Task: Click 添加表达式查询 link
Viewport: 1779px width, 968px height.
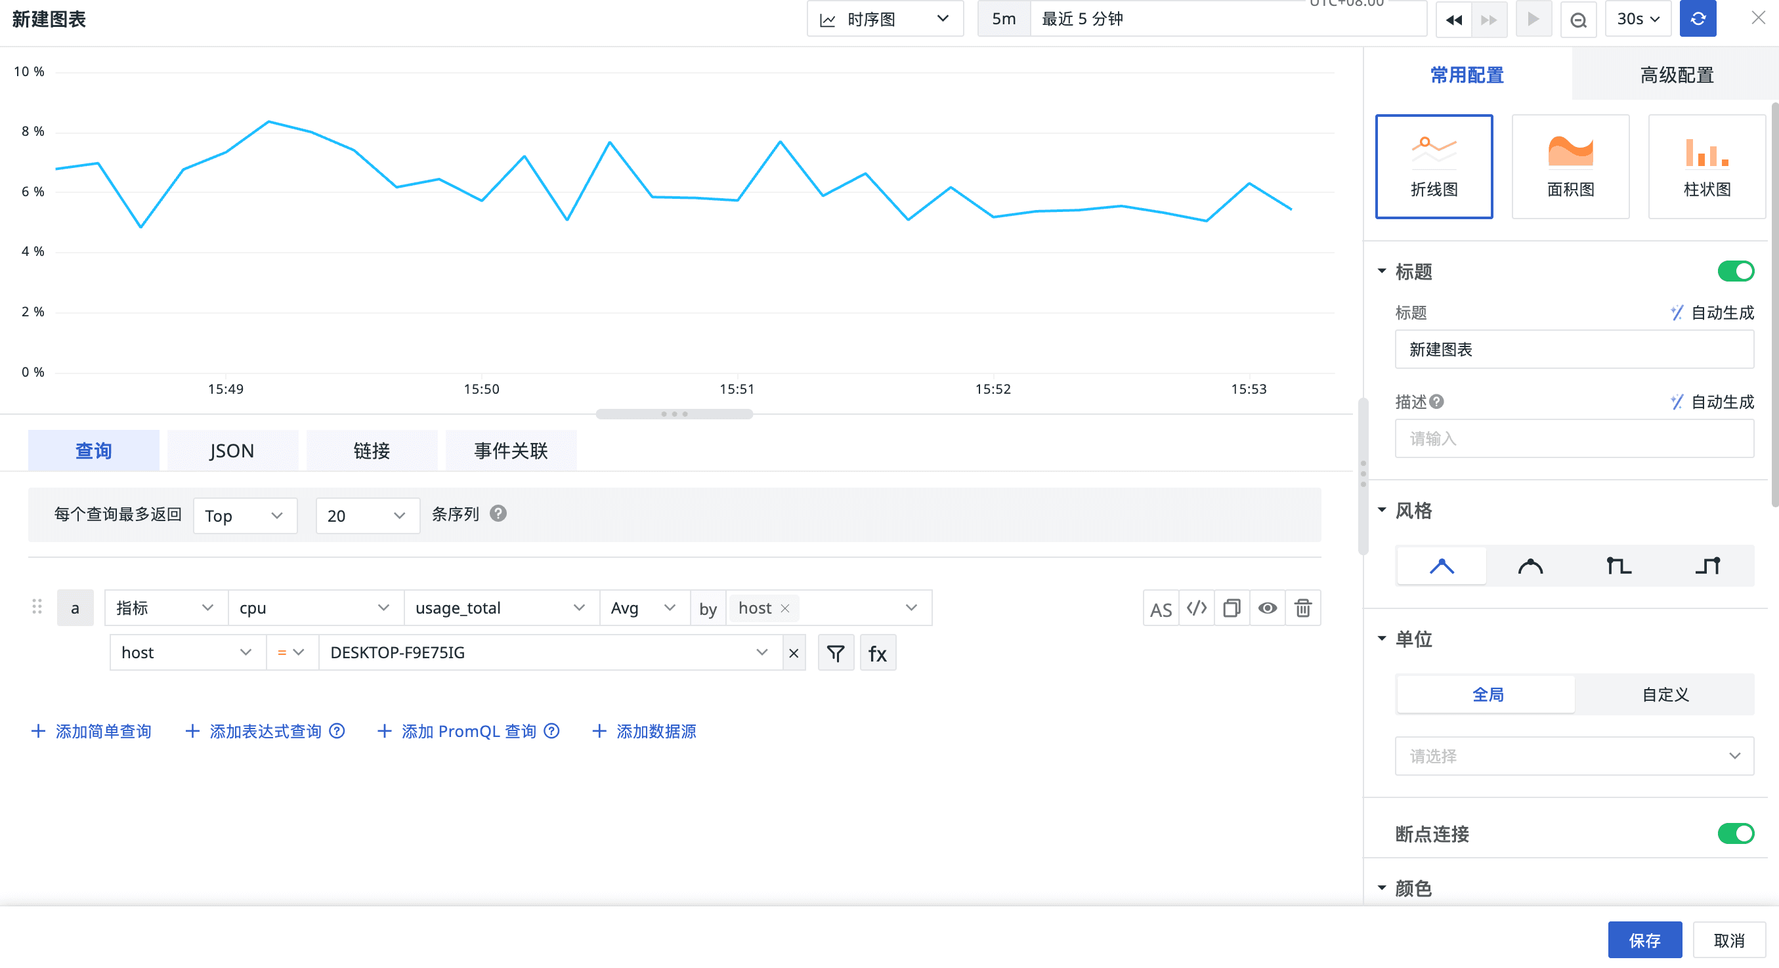Action: (265, 731)
